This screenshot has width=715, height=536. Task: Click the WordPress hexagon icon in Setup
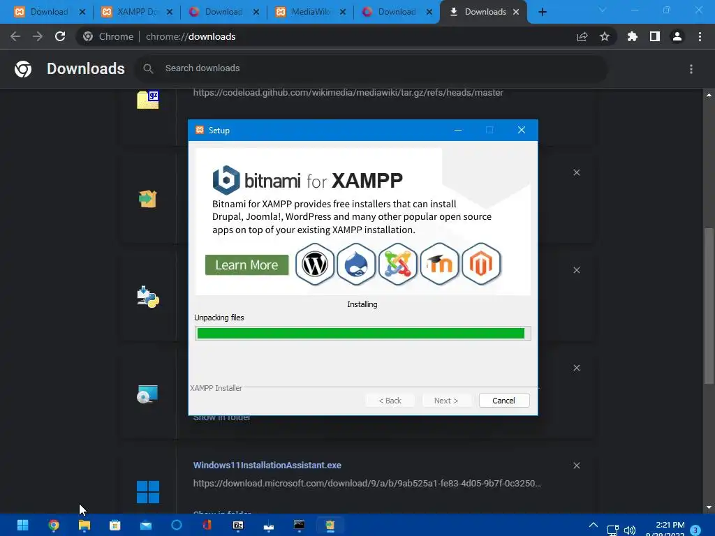click(x=315, y=264)
